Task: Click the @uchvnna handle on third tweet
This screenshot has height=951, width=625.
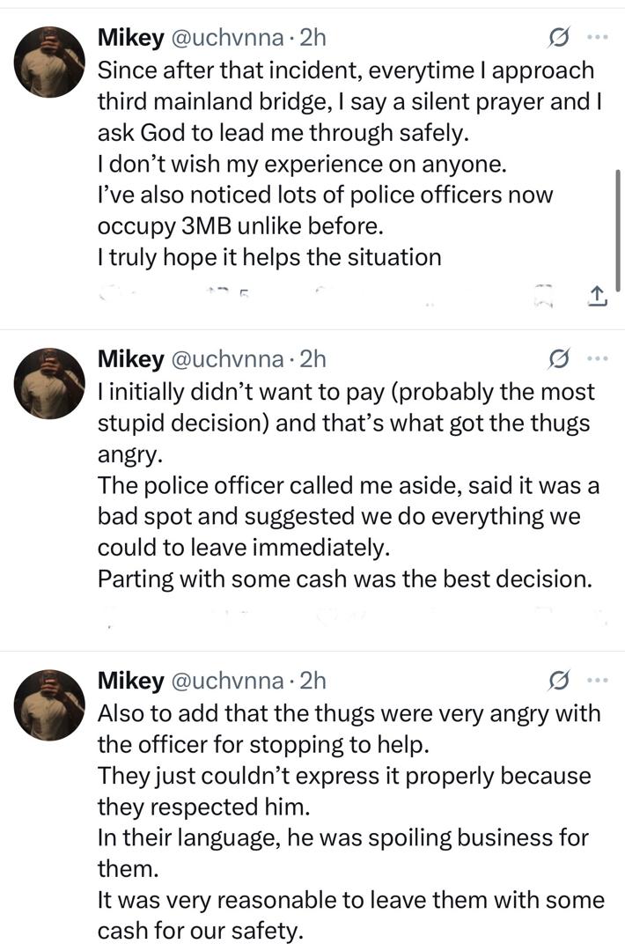Action: pyautogui.click(x=227, y=681)
